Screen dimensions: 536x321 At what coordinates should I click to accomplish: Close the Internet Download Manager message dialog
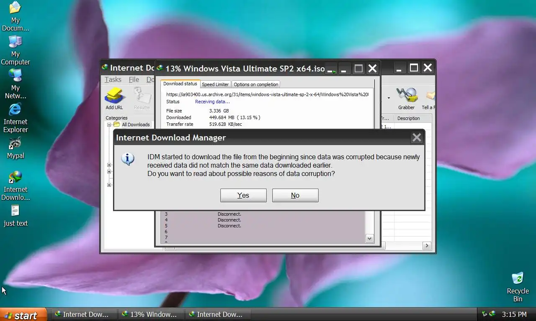click(x=417, y=138)
